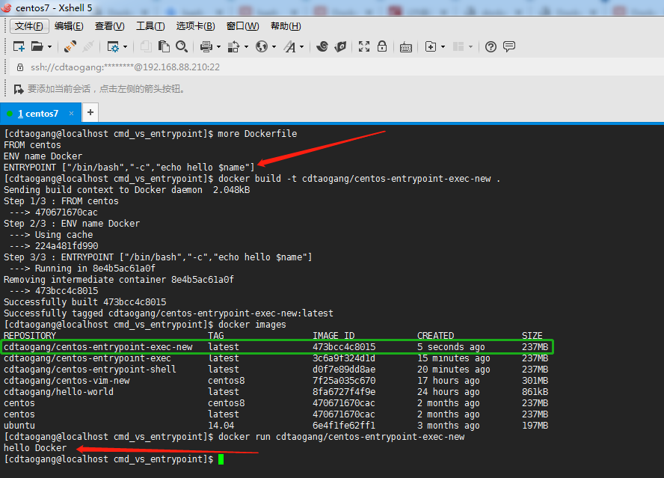Expand the Open session dropdown arrow
Screen dimensions: 664x478
[x=49, y=46]
